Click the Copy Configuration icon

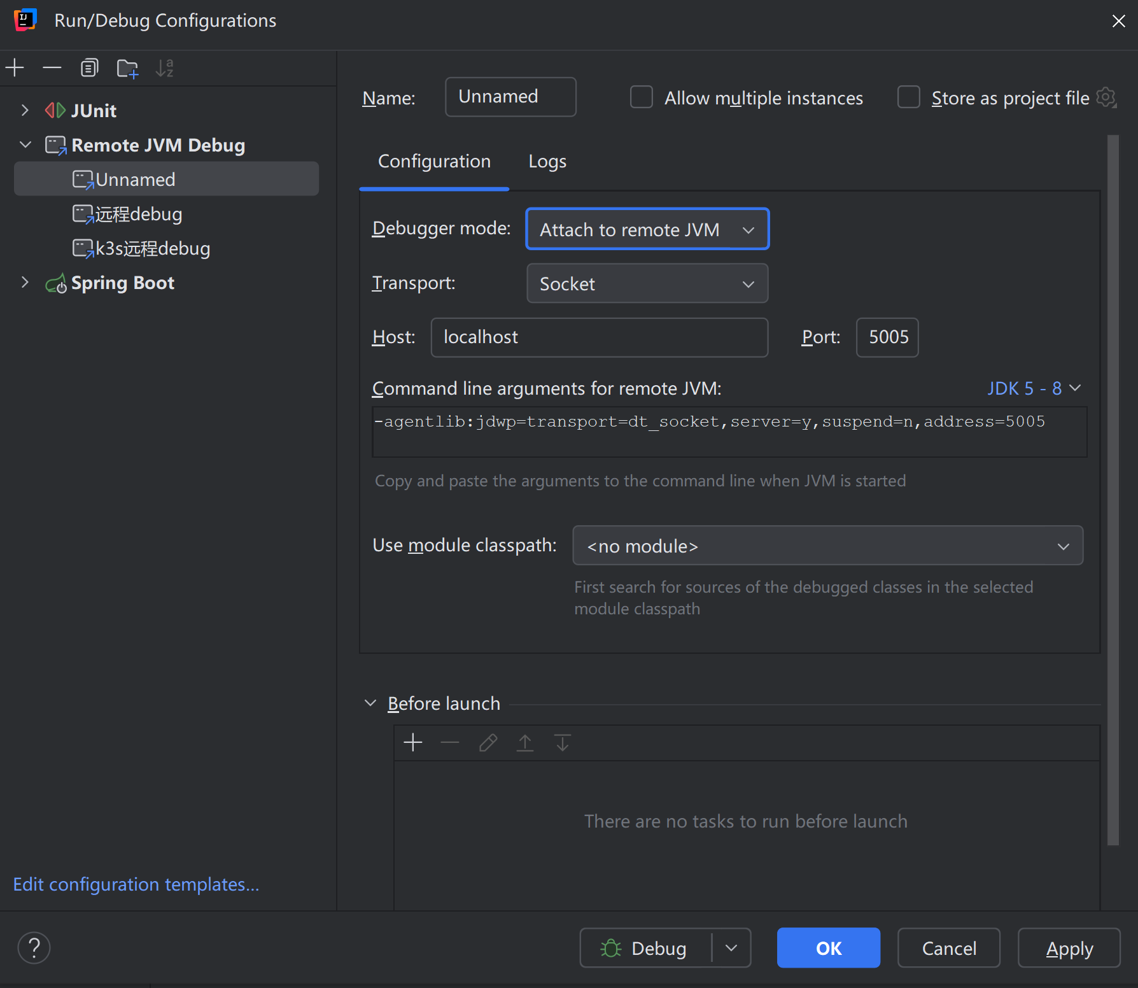[90, 67]
